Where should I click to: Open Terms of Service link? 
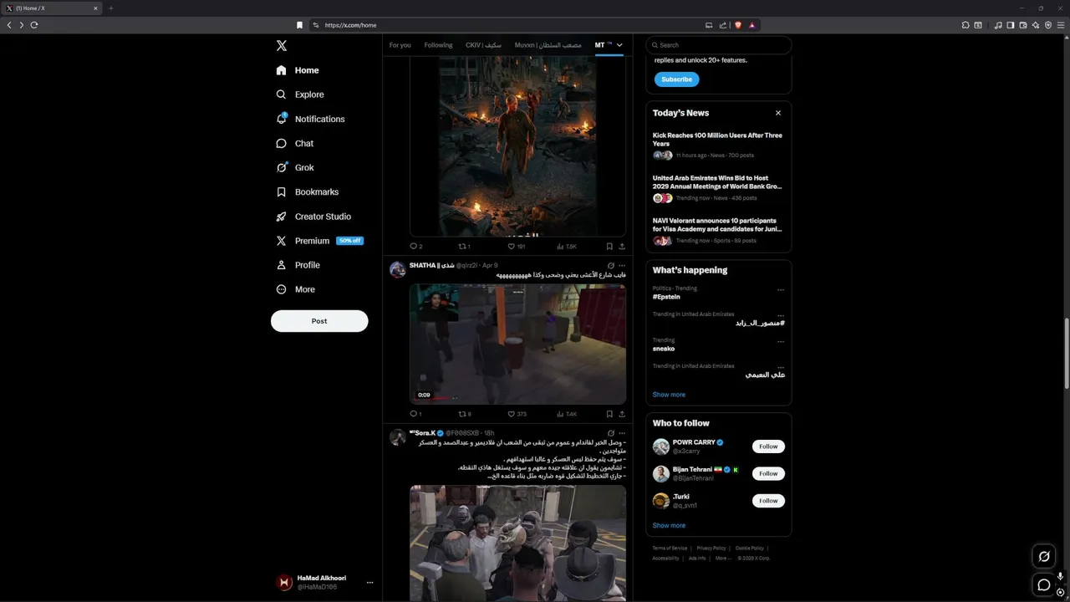coord(670,548)
